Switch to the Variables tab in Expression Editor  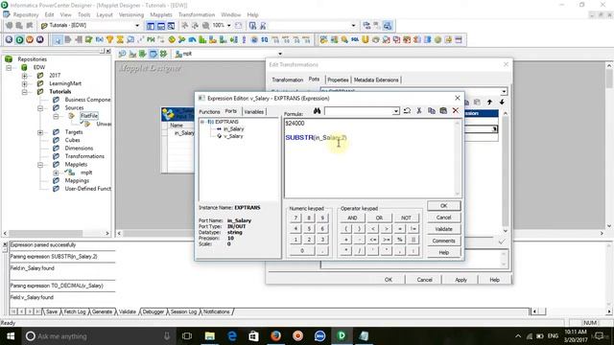click(x=253, y=112)
